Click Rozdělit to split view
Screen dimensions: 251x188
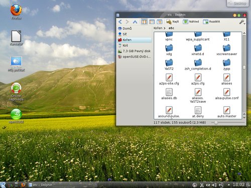(x=211, y=22)
